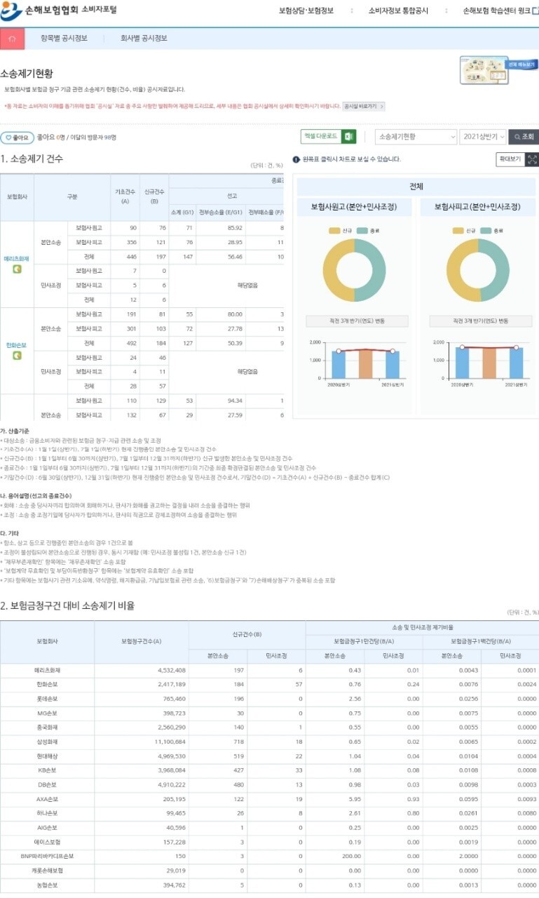The image size is (539, 898).
Task: Click the 2. 보험금청구건 대비 소송제기 비율 heading
Action: click(67, 605)
